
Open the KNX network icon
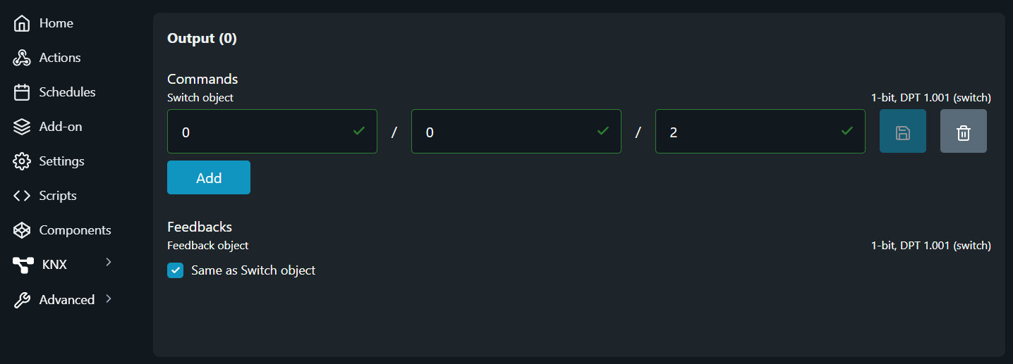point(23,265)
